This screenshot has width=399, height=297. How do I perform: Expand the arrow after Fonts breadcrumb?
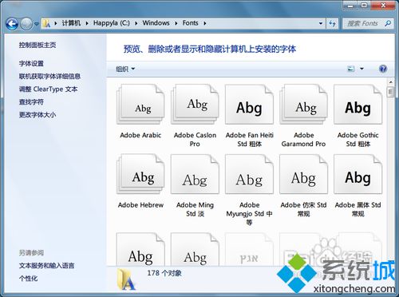tap(205, 23)
